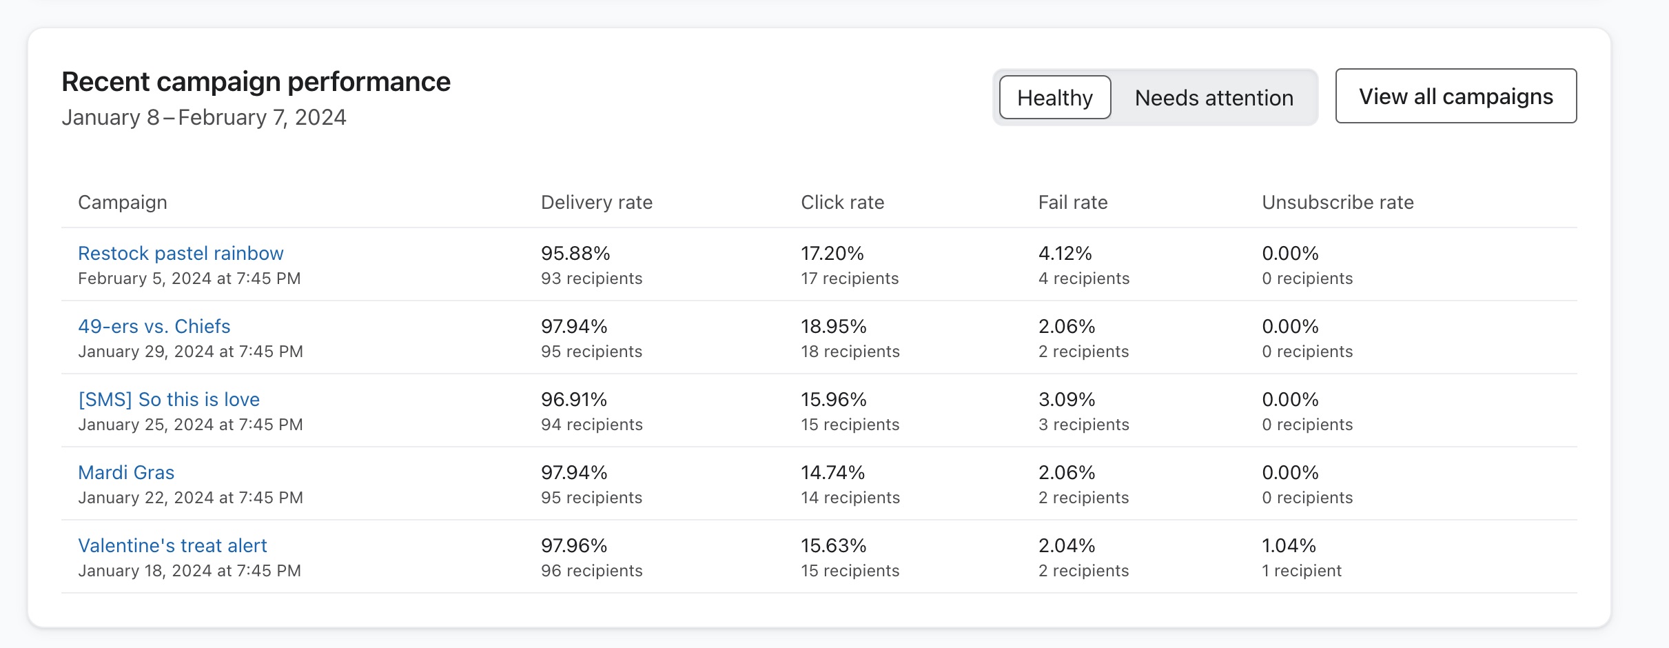Sort by the Delivery rate column
The image size is (1669, 648).
pos(597,202)
